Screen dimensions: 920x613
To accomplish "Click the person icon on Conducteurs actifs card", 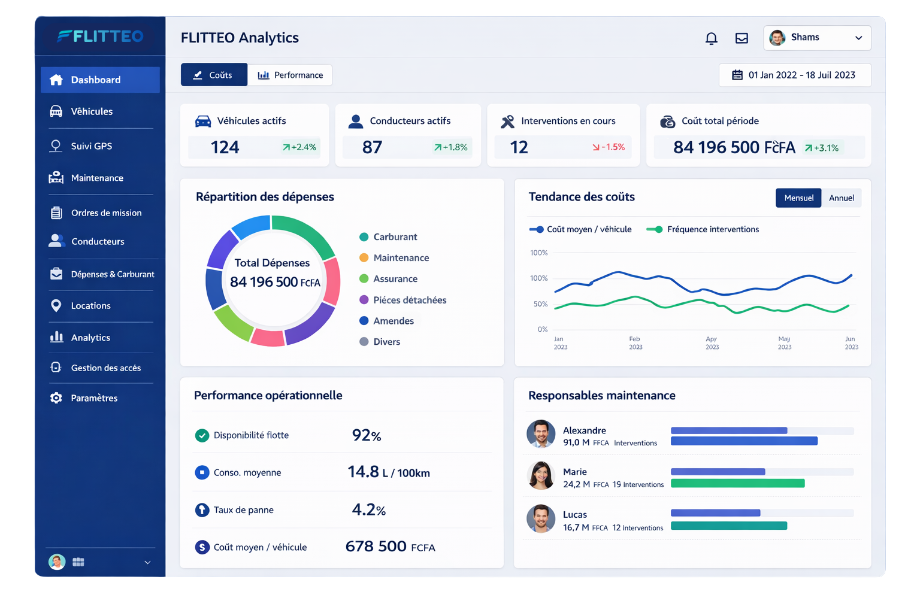I will 356,122.
